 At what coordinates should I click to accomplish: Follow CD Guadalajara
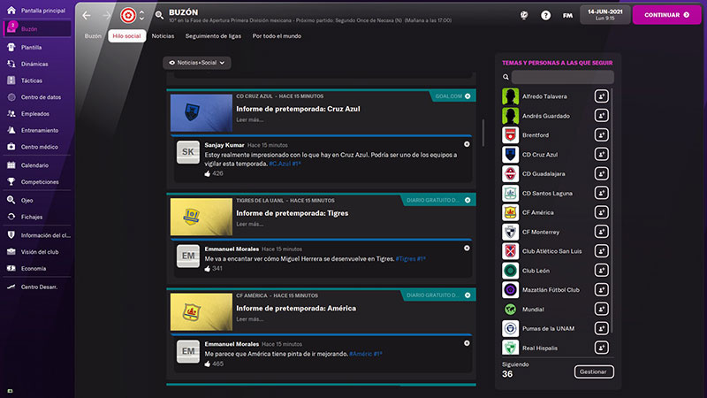pos(601,173)
